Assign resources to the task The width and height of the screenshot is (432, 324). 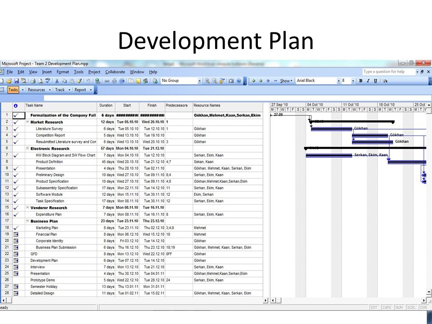coord(145,81)
